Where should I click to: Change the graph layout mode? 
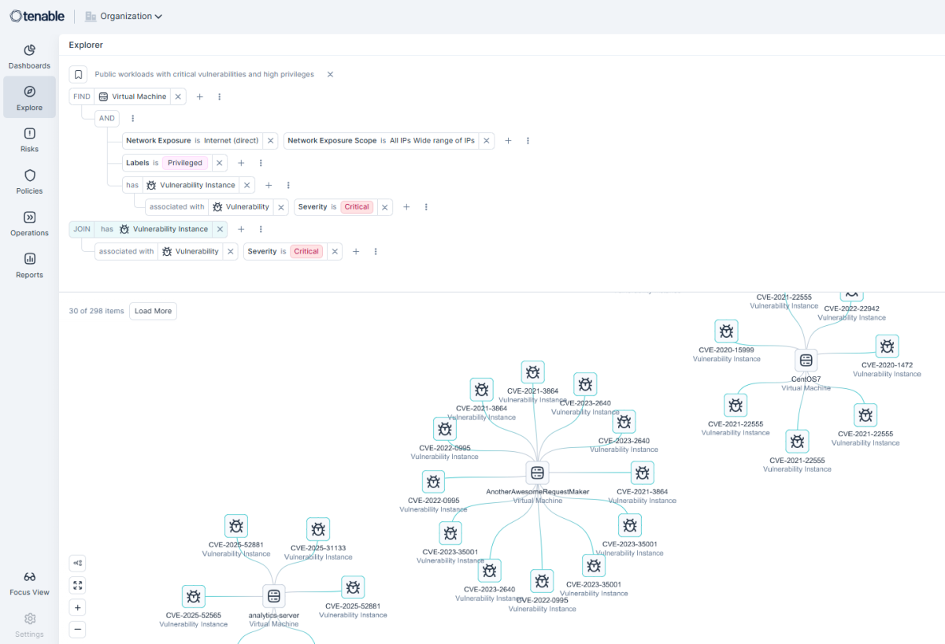pyautogui.click(x=77, y=563)
